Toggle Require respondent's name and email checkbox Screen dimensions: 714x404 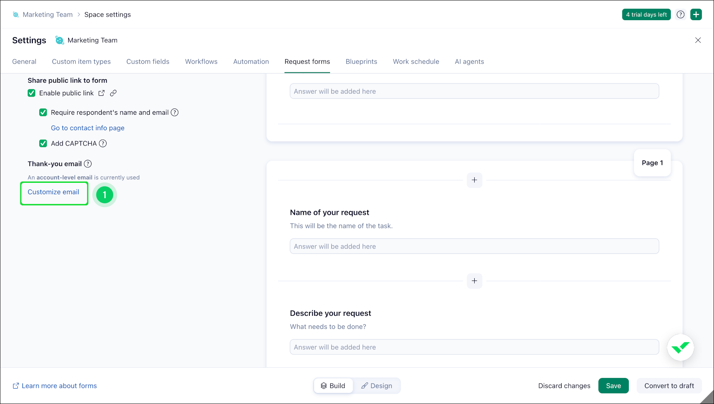[43, 112]
